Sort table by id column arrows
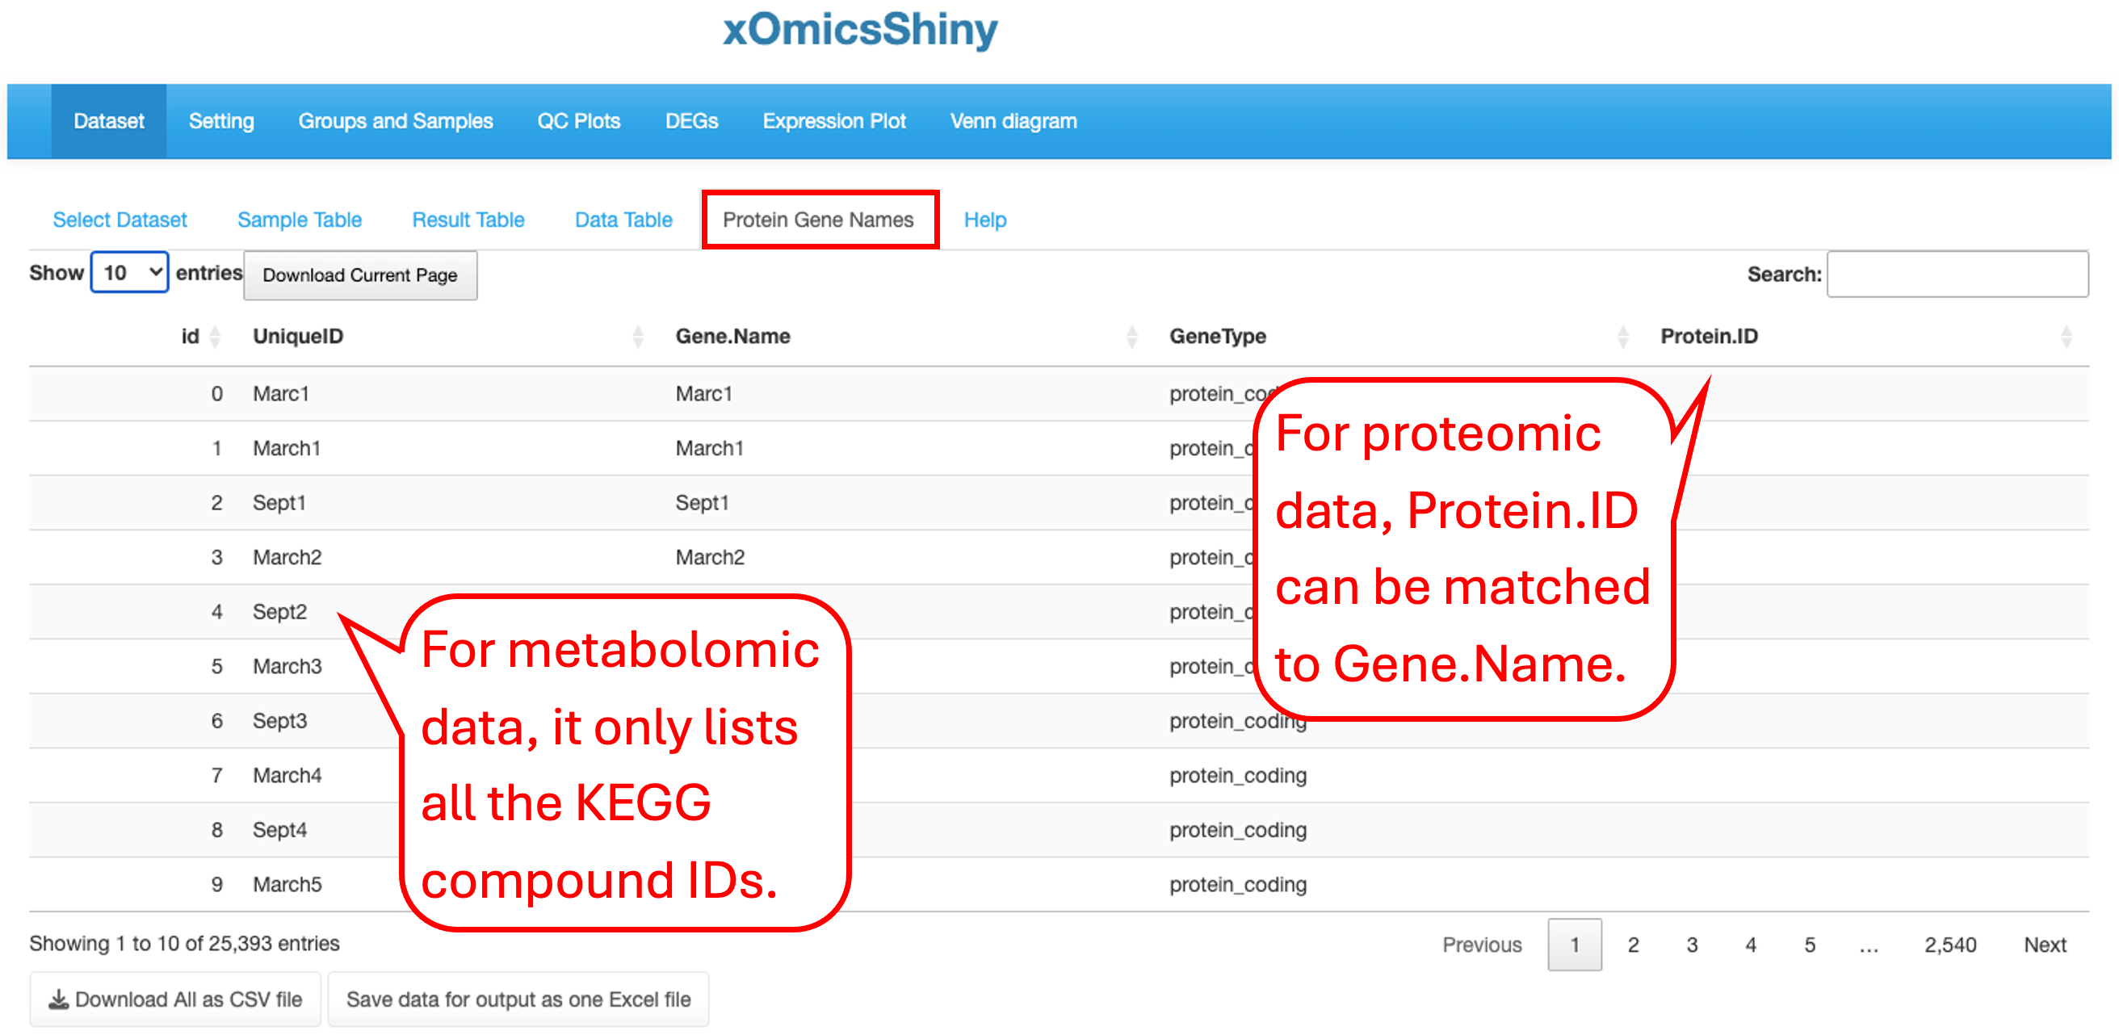Screen dimensions: 2119x1035 215,337
